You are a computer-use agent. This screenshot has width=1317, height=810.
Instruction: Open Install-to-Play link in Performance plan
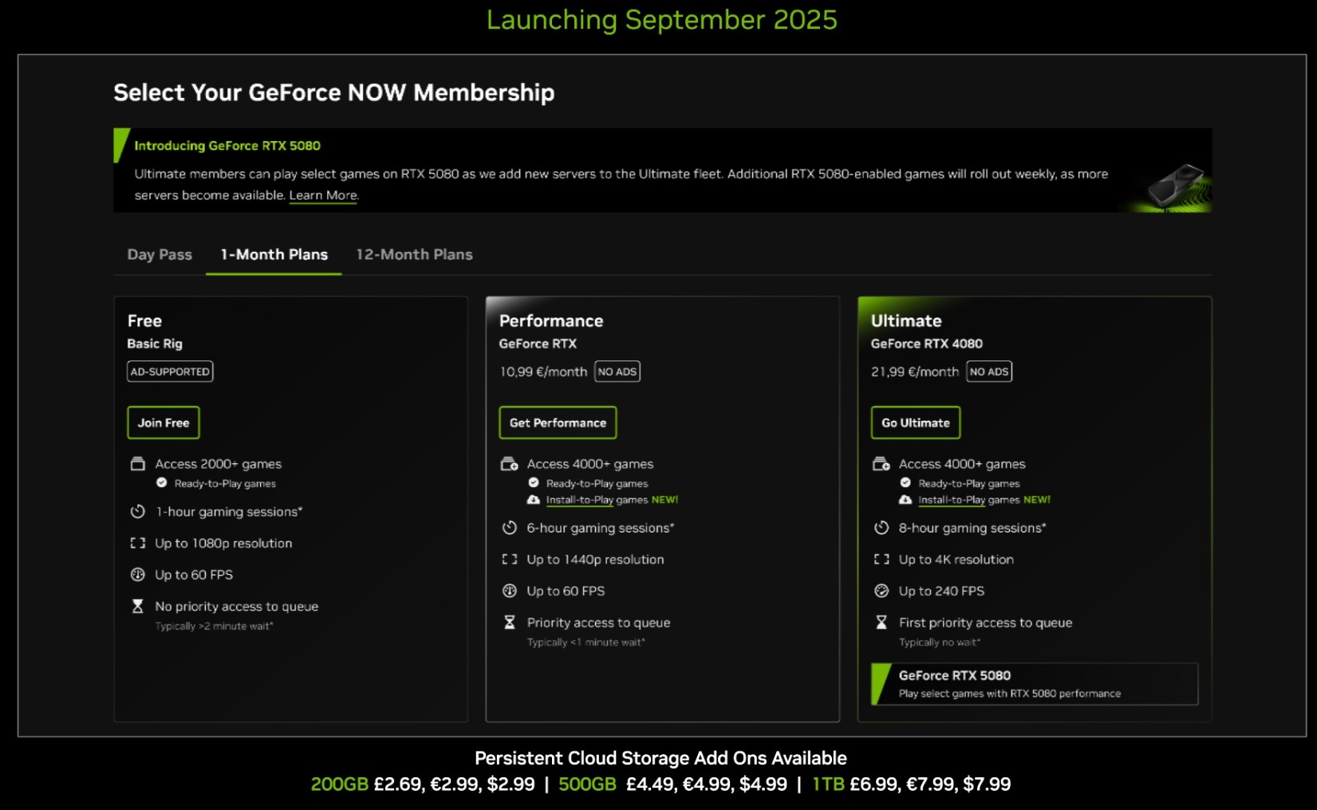(x=580, y=500)
